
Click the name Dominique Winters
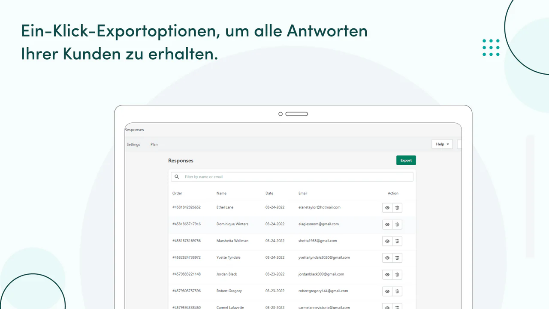(232, 224)
